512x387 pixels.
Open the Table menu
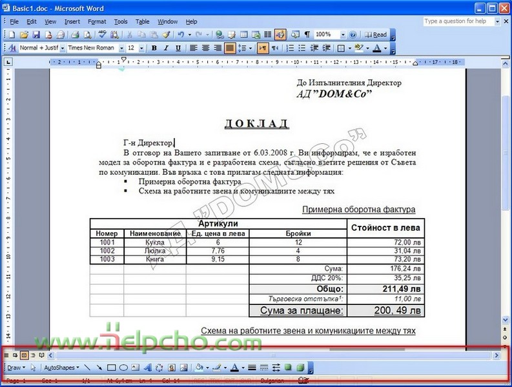coord(143,21)
